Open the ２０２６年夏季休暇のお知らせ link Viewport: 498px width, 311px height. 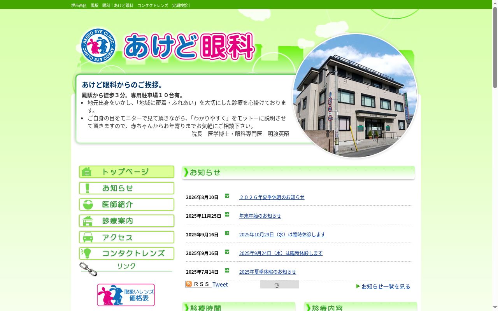coord(272,197)
